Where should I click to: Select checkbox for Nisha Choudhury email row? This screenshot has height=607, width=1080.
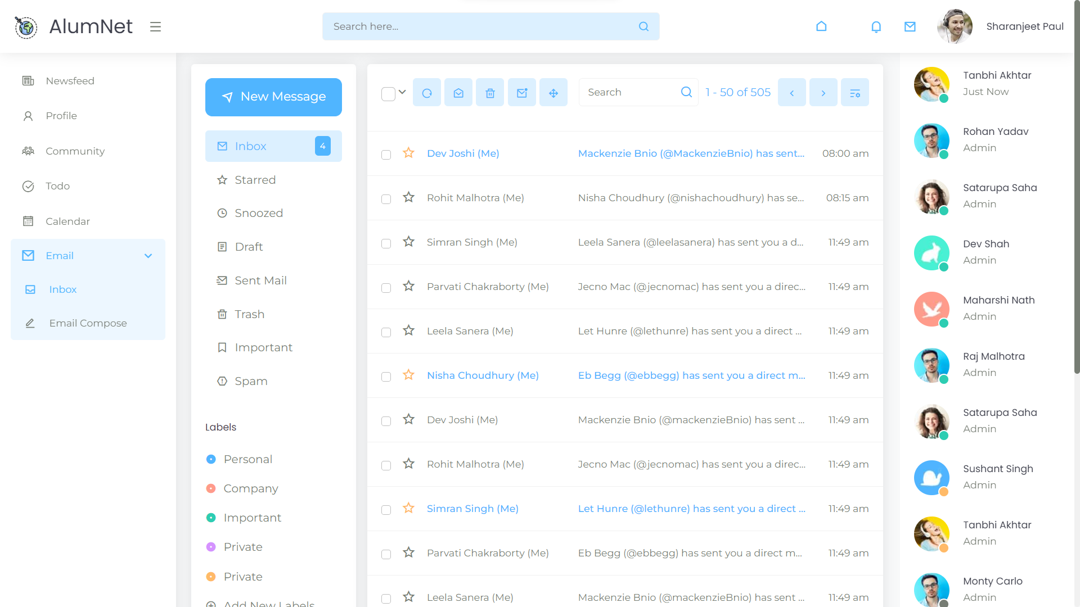coord(386,377)
